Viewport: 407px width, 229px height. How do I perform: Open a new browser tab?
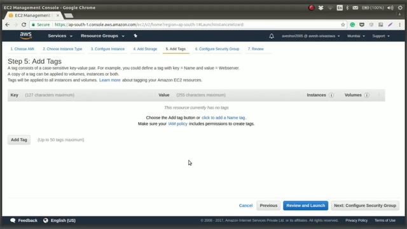(x=69, y=16)
